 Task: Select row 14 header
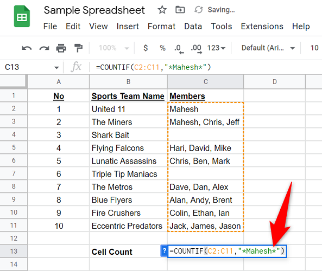click(x=14, y=264)
